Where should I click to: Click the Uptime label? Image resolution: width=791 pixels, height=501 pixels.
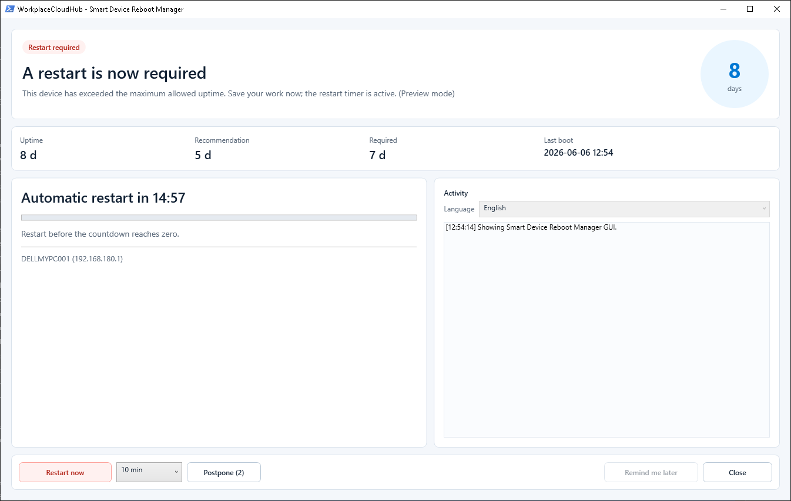tap(32, 140)
